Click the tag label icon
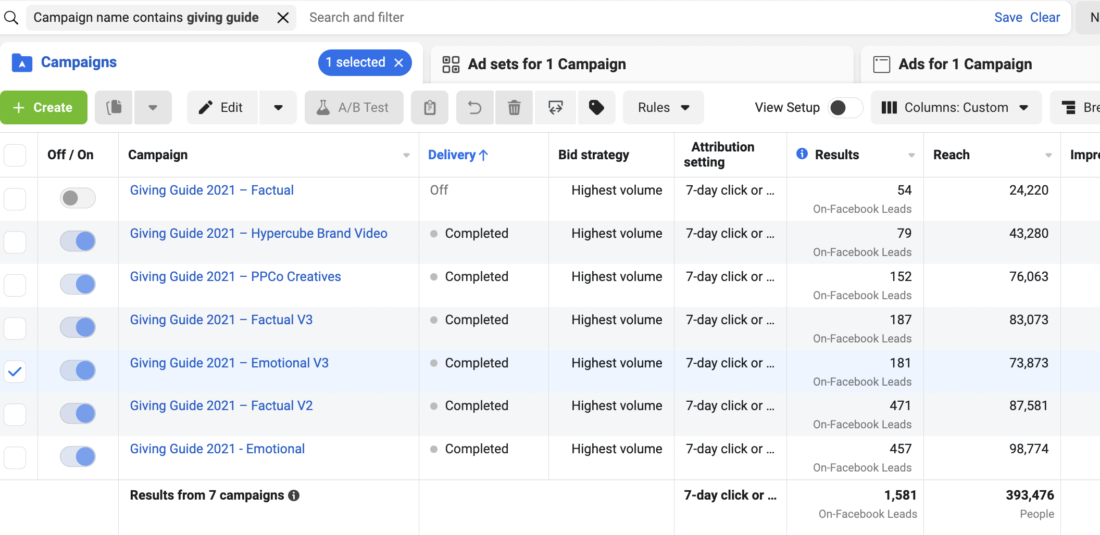 (596, 108)
